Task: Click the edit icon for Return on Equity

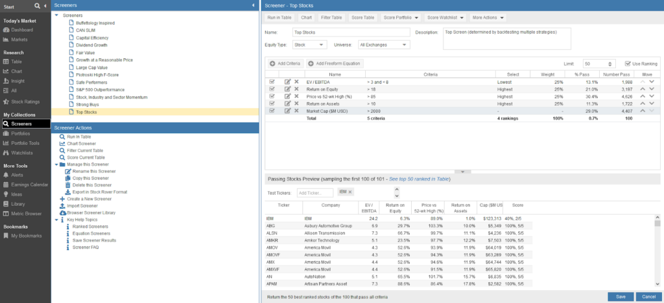Action: click(287, 89)
